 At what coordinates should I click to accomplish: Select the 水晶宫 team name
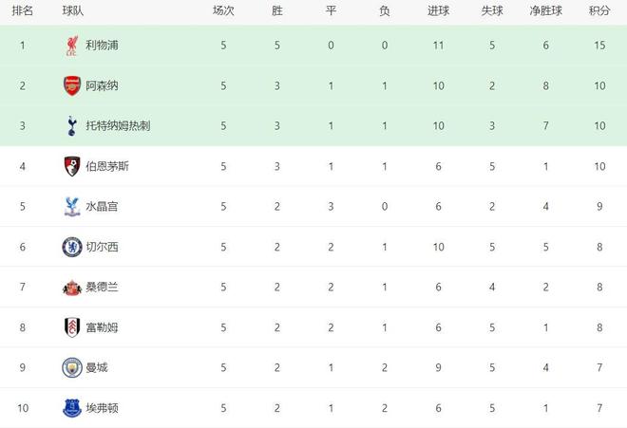pyautogui.click(x=102, y=206)
